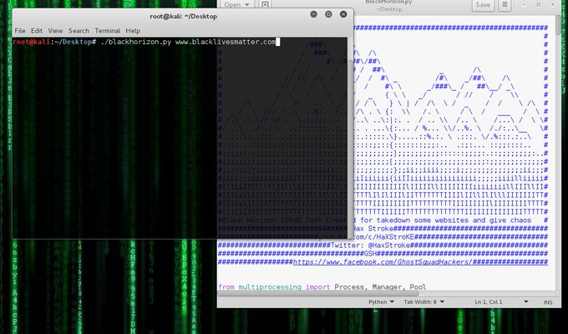This screenshot has height=334, width=568.
Task: Click the terminal command line with blackhorizon.py
Action: (146, 42)
